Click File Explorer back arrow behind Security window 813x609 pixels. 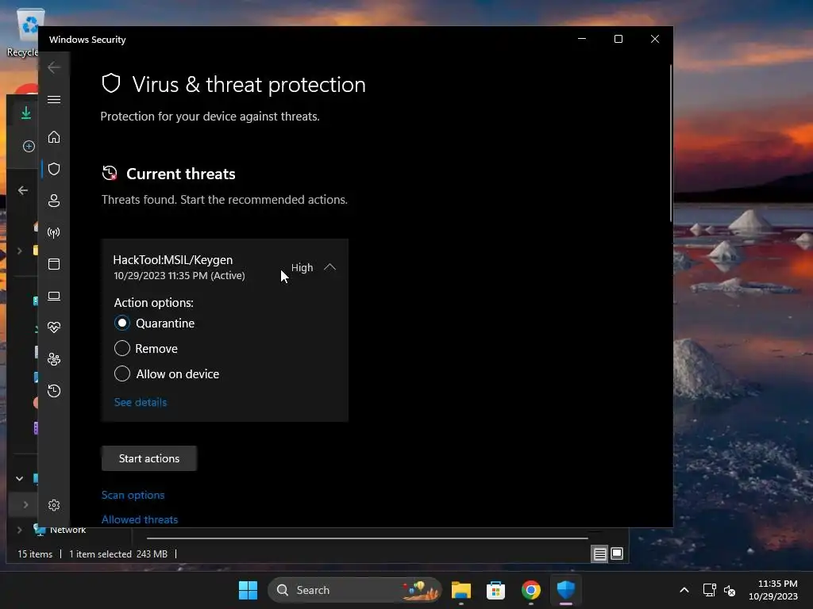click(23, 190)
